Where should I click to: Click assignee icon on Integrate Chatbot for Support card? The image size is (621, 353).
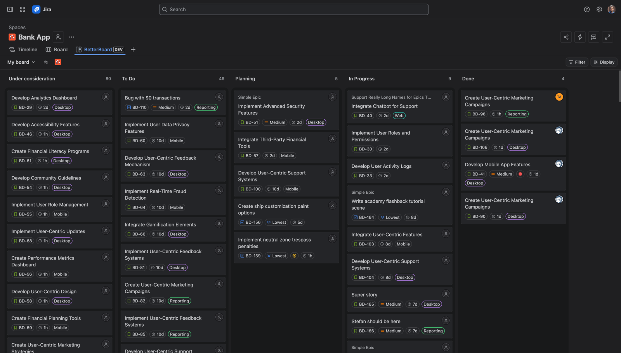446,97
